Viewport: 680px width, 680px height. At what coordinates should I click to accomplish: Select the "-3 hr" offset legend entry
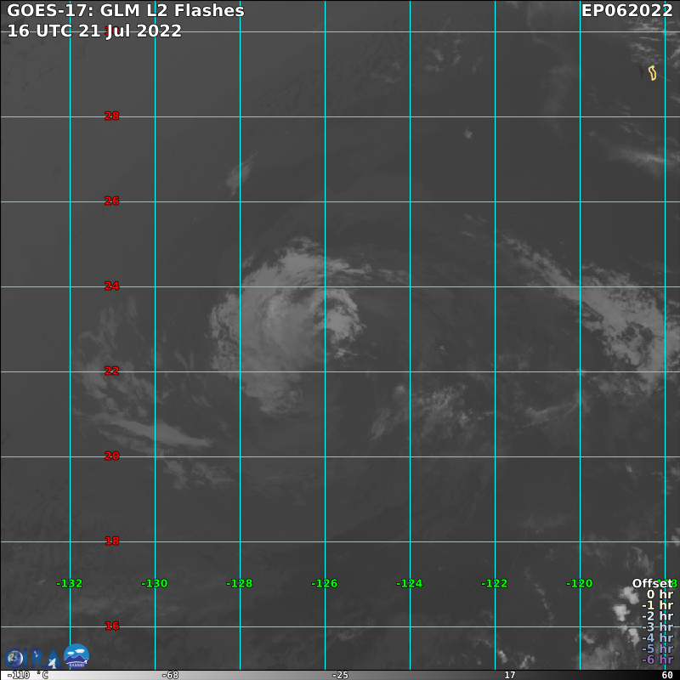tap(658, 627)
